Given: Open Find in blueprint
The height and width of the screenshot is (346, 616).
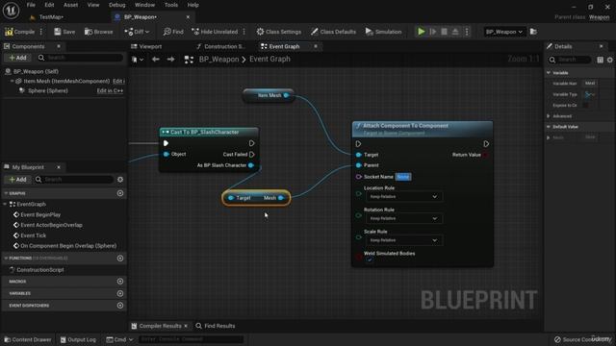Looking at the screenshot, I should pyautogui.click(x=173, y=32).
